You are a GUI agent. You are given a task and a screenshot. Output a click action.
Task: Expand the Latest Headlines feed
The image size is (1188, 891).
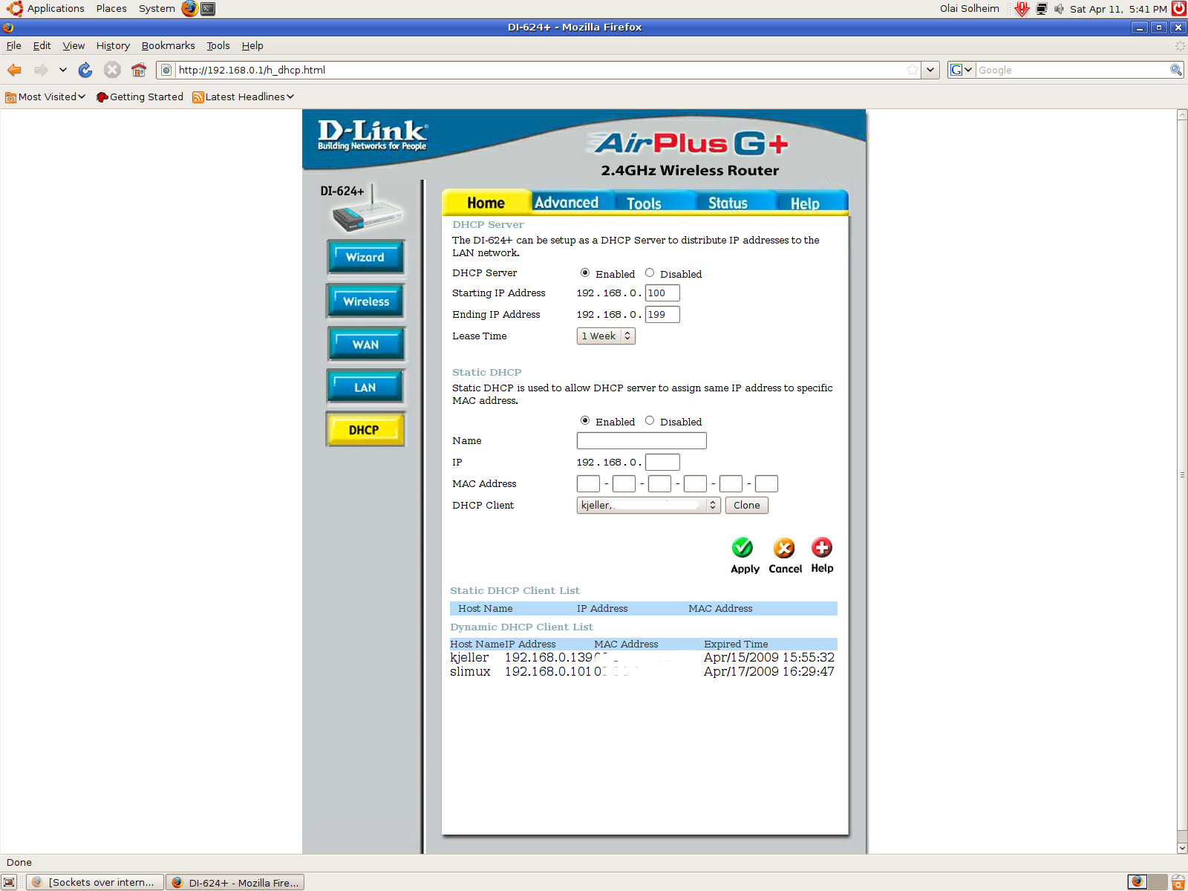(244, 97)
